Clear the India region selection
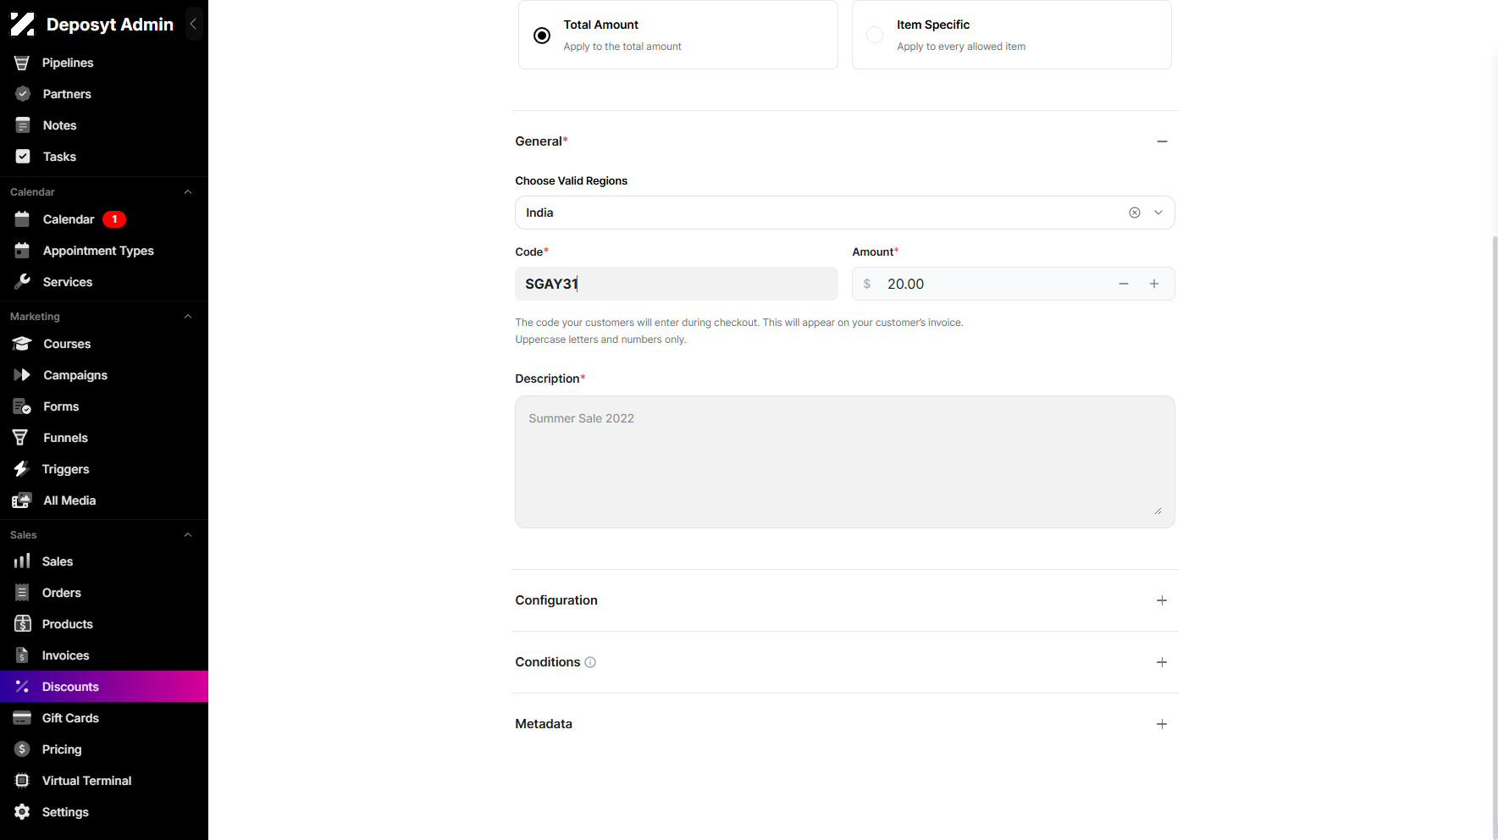 tap(1135, 213)
